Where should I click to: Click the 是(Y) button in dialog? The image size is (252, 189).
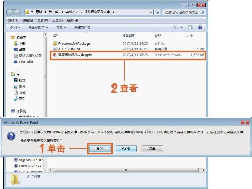100,149
